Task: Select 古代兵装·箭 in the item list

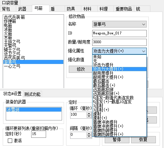Action: 33,17
